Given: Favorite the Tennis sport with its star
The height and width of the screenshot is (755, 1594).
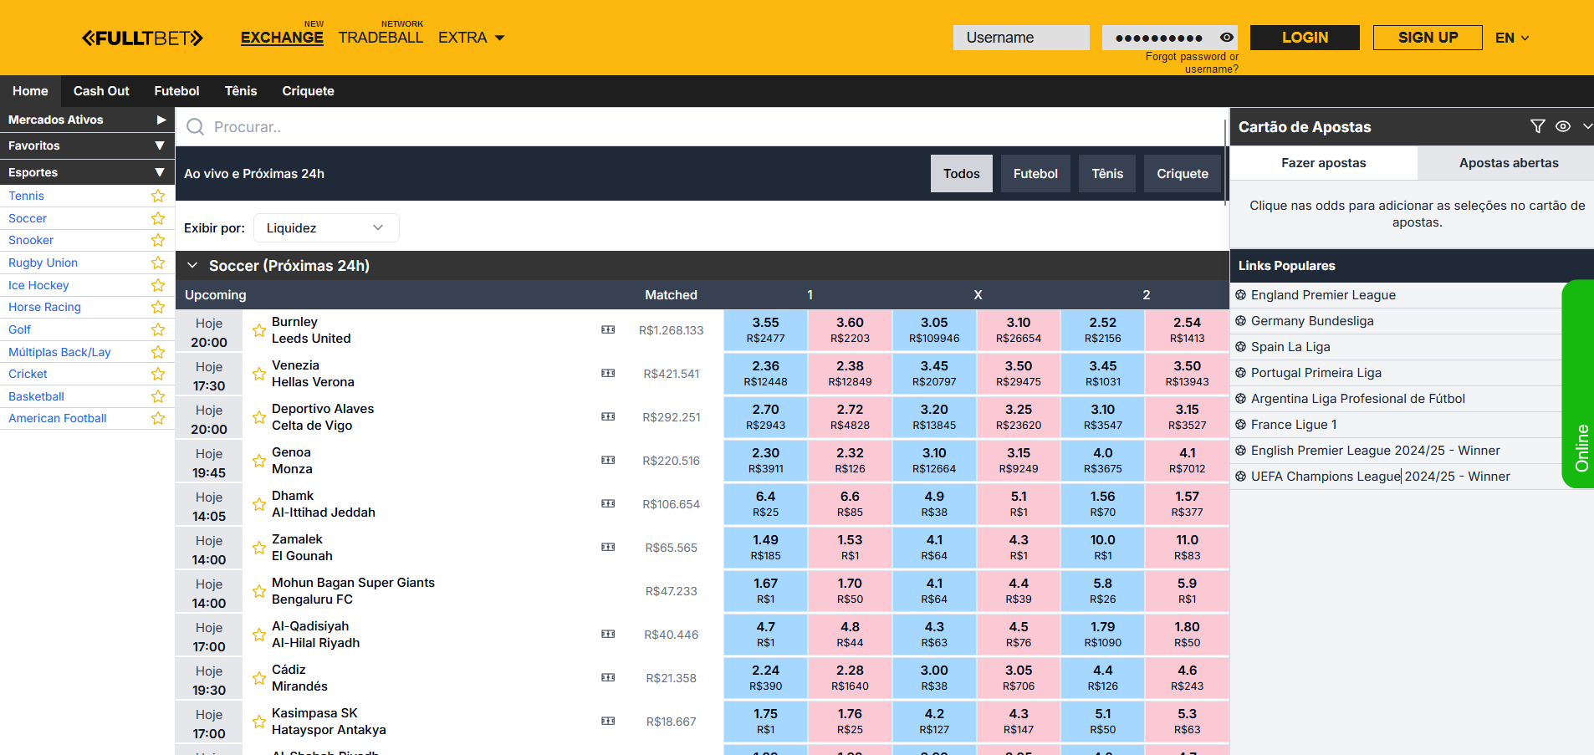Looking at the screenshot, I should (x=158, y=196).
